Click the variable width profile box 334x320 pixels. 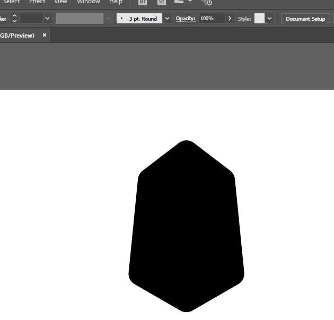click(x=80, y=19)
